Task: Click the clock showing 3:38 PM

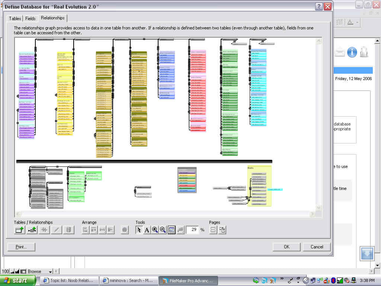Action: click(x=367, y=281)
